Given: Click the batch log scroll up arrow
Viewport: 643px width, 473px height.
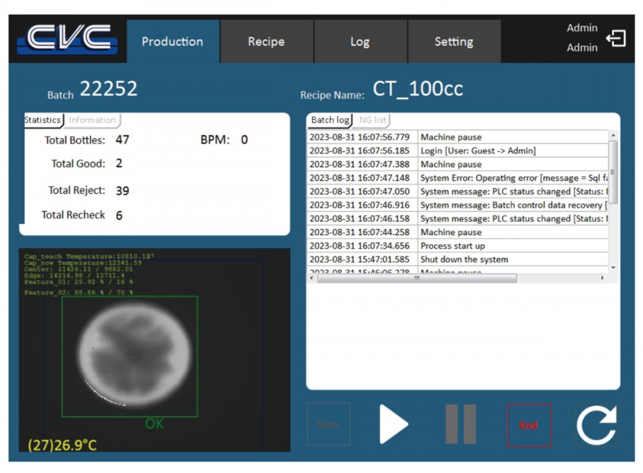Looking at the screenshot, I should point(613,136).
